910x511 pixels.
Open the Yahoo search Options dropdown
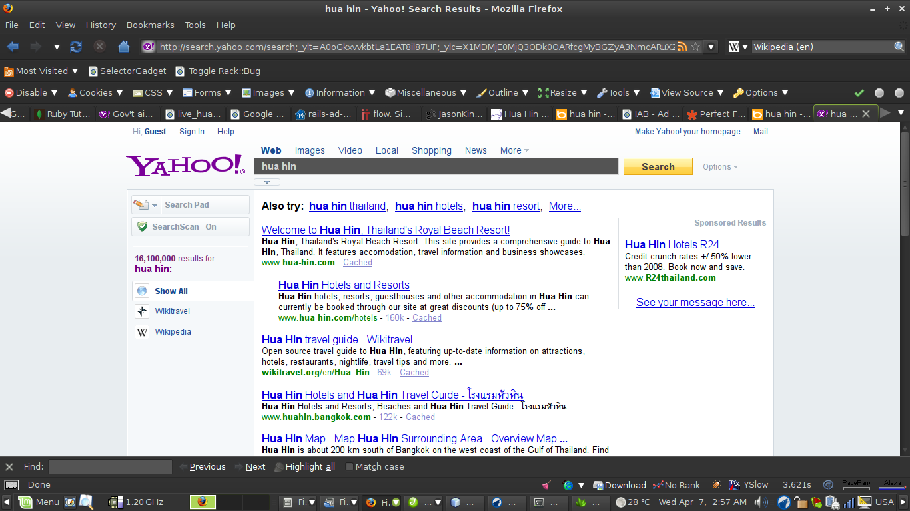click(x=720, y=167)
